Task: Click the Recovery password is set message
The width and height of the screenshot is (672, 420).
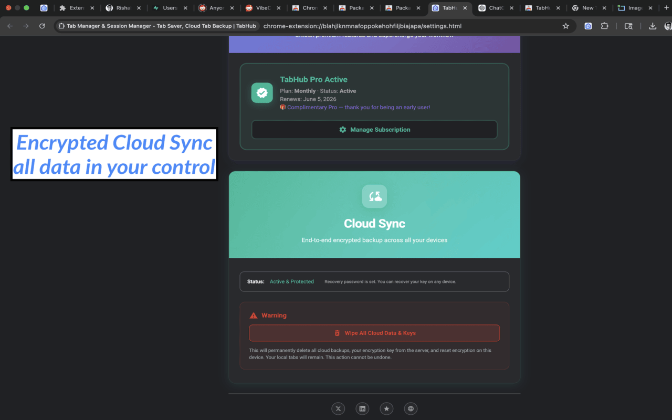Action: [390, 281]
